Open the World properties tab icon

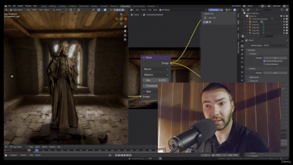click(242, 62)
